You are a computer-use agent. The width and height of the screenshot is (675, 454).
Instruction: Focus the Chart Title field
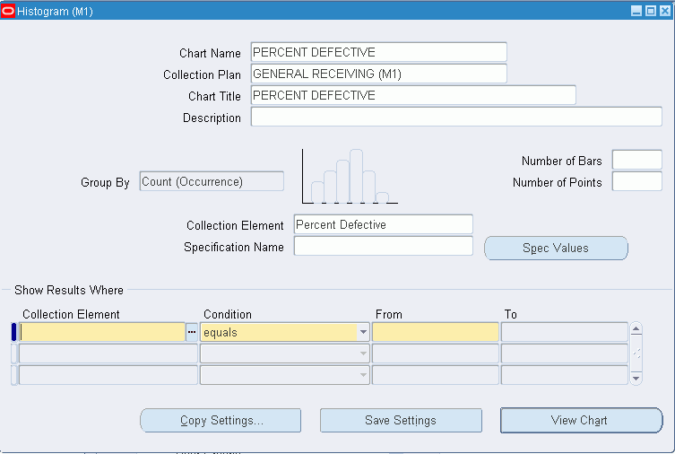(x=413, y=95)
